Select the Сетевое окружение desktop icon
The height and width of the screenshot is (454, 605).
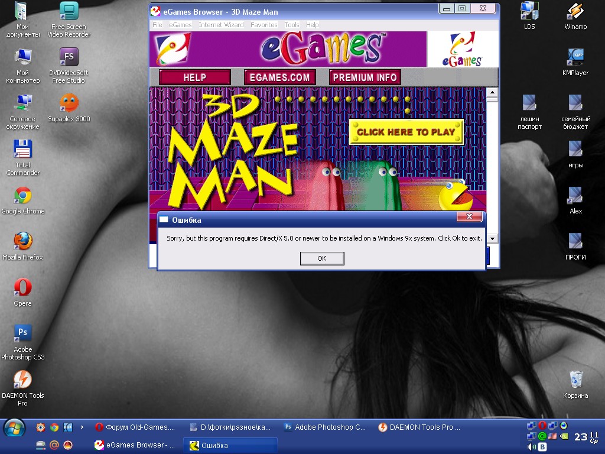tap(22, 112)
